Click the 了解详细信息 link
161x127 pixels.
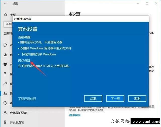[27, 99]
